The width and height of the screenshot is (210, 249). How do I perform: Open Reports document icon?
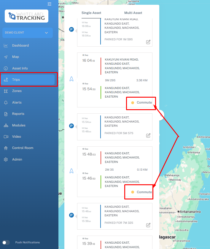(x=6, y=114)
